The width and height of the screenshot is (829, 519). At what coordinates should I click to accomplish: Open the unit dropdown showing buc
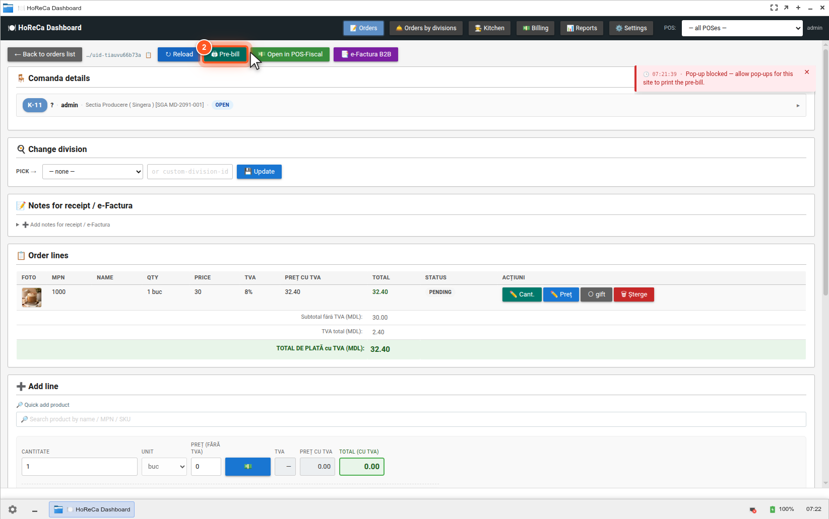[x=164, y=467]
